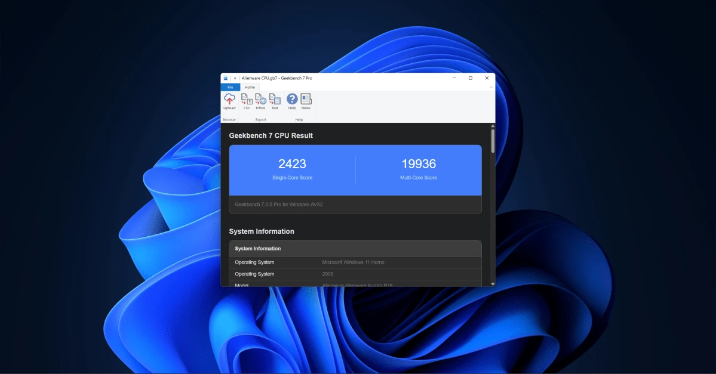This screenshot has width=716, height=374.
Task: Click the scrollbar down arrow
Action: click(493, 284)
